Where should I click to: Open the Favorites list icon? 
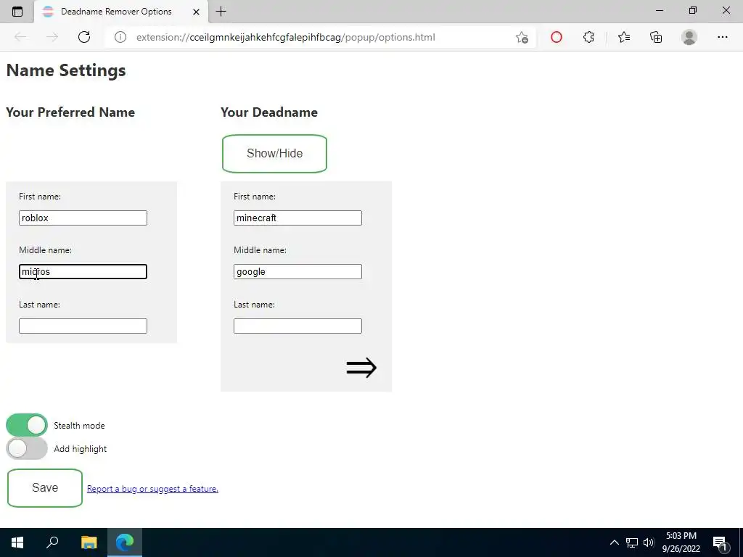click(624, 37)
